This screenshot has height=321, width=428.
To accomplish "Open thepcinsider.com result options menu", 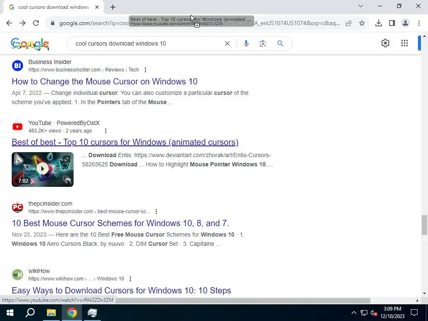I will point(156,211).
